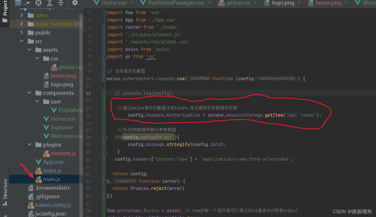376x217 pixels.
Task: Click the JS file icon beside element.js
Action: tap(46, 153)
